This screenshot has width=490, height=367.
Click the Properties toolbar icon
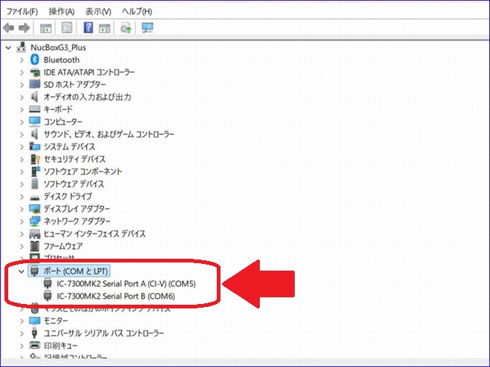(67, 28)
